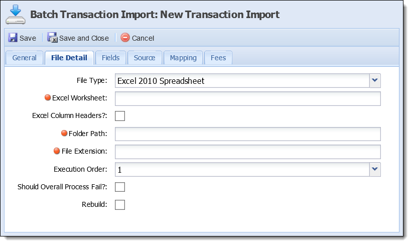
Task: Click into the Excel Worksheet input field
Action: (248, 98)
